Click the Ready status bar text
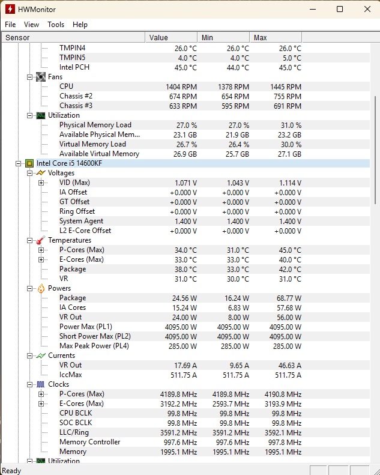 point(11,470)
